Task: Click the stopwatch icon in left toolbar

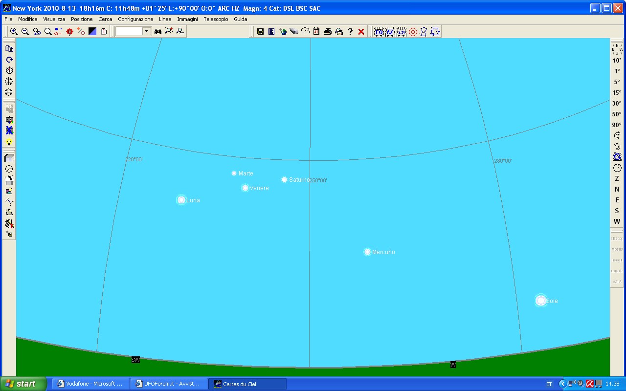Action: click(x=9, y=70)
